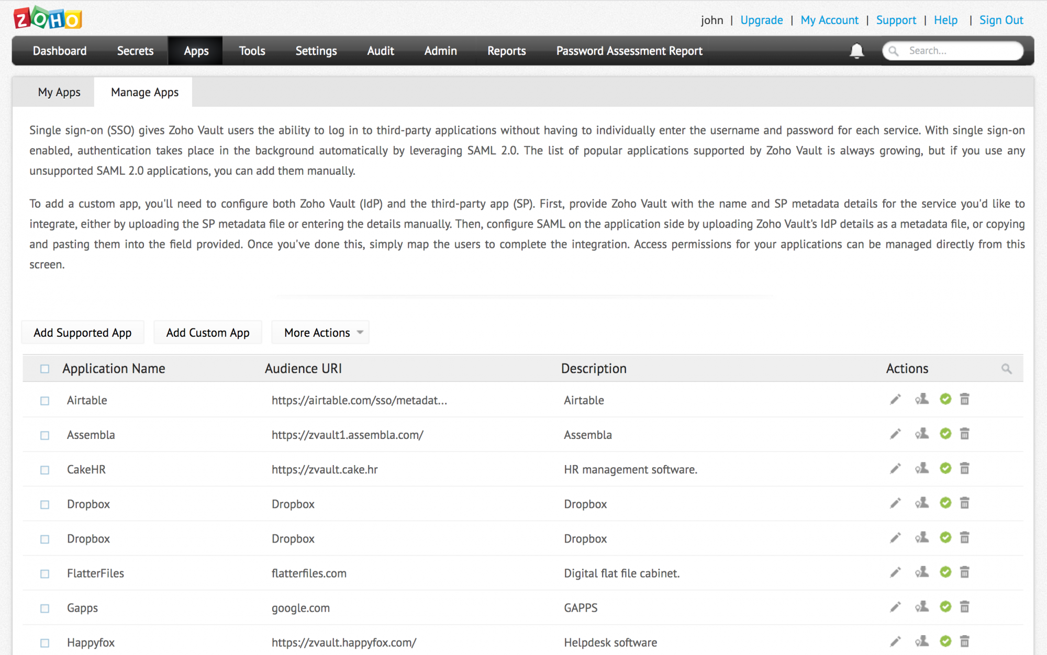Select the CakeHR row checkbox

point(45,470)
